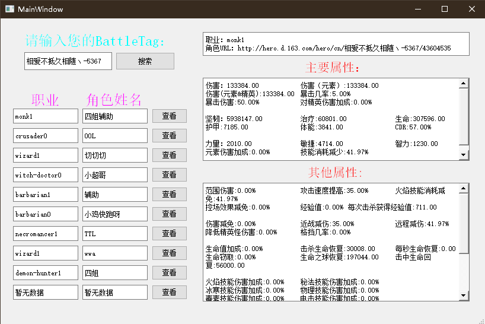Select the necromancer1 class field

pos(46,233)
